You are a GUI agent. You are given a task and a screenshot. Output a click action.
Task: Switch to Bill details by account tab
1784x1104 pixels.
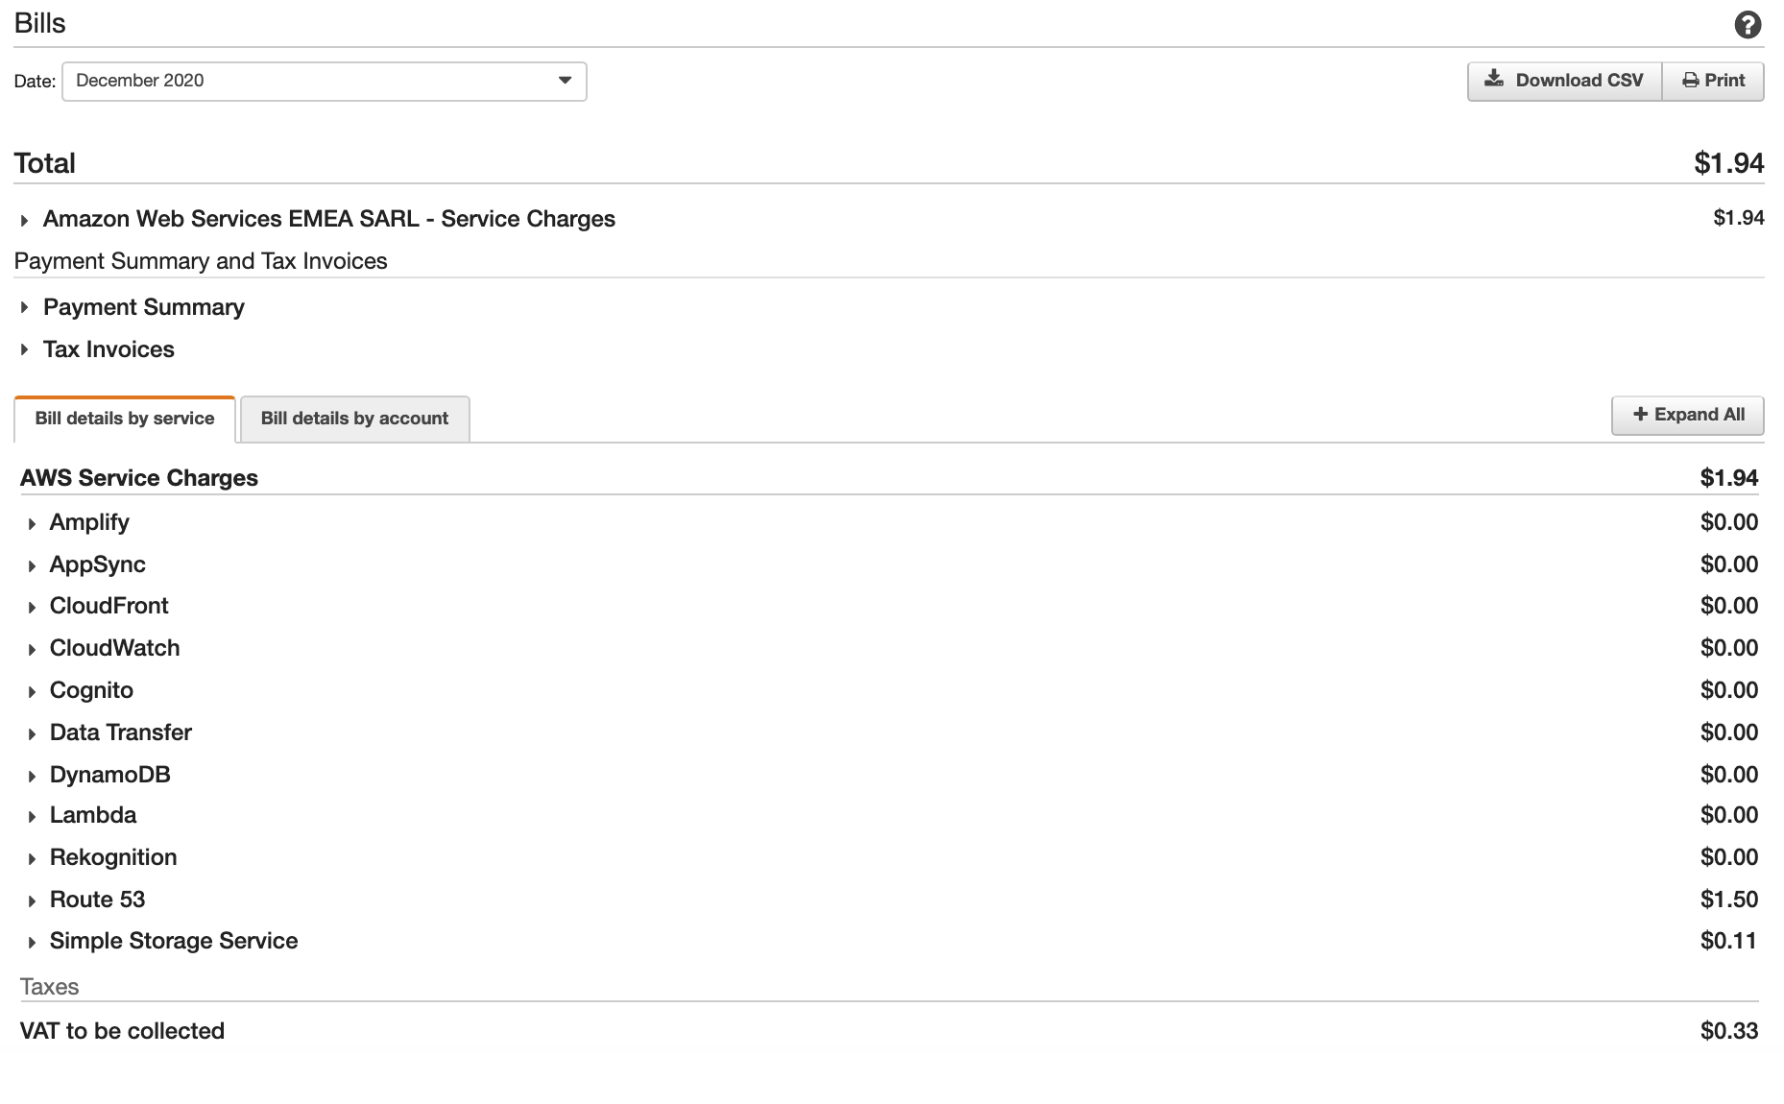click(354, 420)
